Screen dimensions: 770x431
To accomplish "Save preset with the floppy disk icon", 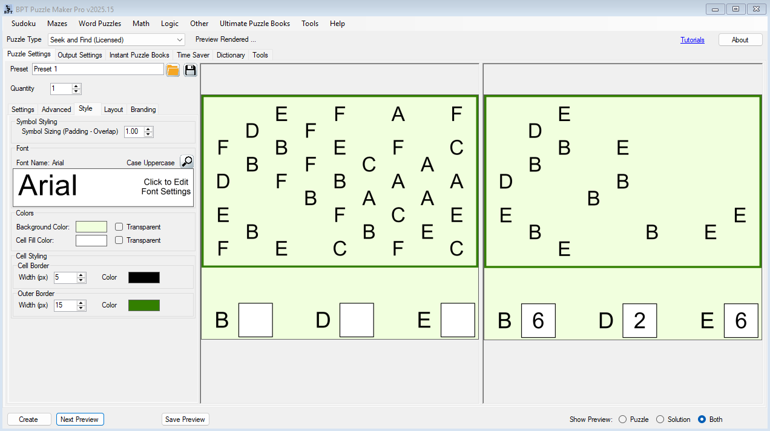I will [190, 70].
